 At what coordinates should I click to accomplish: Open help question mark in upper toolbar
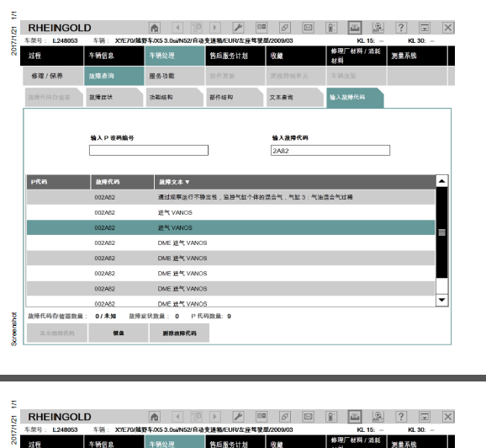[x=401, y=28]
